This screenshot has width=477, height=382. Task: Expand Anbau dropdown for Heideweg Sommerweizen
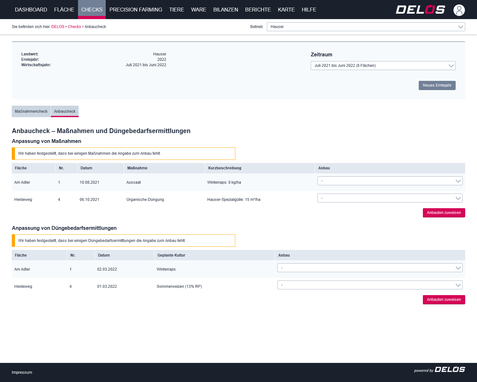(370, 285)
